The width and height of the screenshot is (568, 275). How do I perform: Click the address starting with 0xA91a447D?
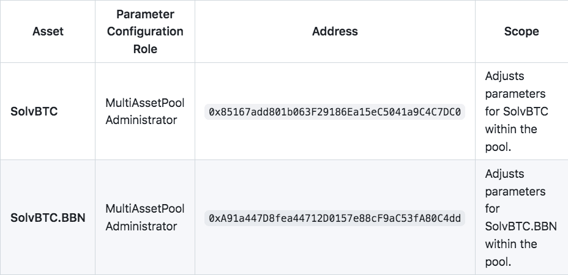click(335, 218)
